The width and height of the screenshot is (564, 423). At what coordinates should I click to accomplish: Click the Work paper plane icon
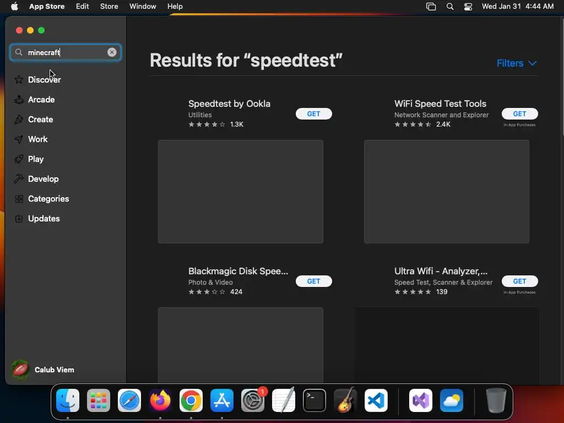(x=19, y=139)
